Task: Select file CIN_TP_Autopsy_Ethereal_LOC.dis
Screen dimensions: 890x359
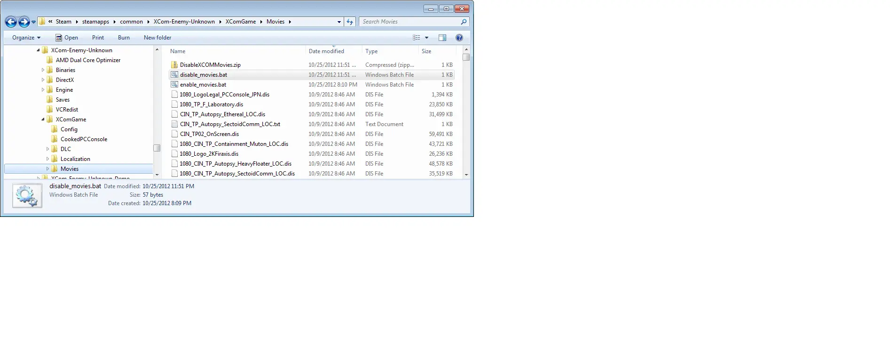Action: [222, 114]
